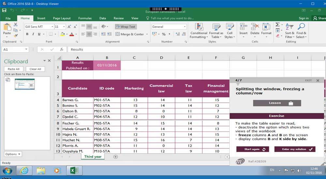Expand the font name dropdown Gill Sans MT

coord(52,27)
